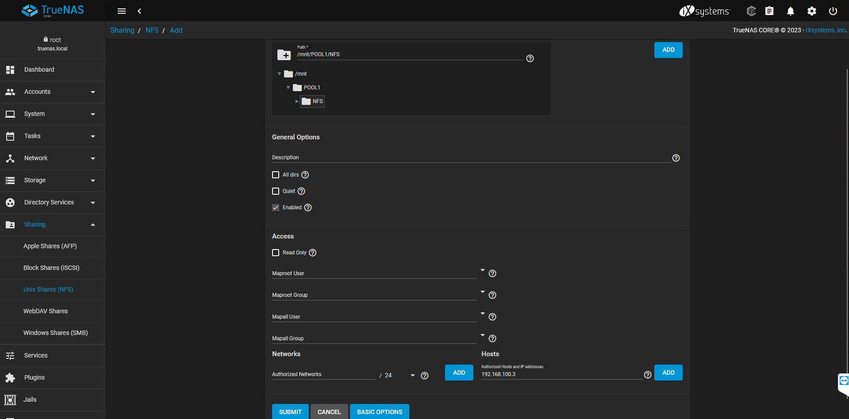
Task: Click the power icon in top bar
Action: pyautogui.click(x=833, y=11)
